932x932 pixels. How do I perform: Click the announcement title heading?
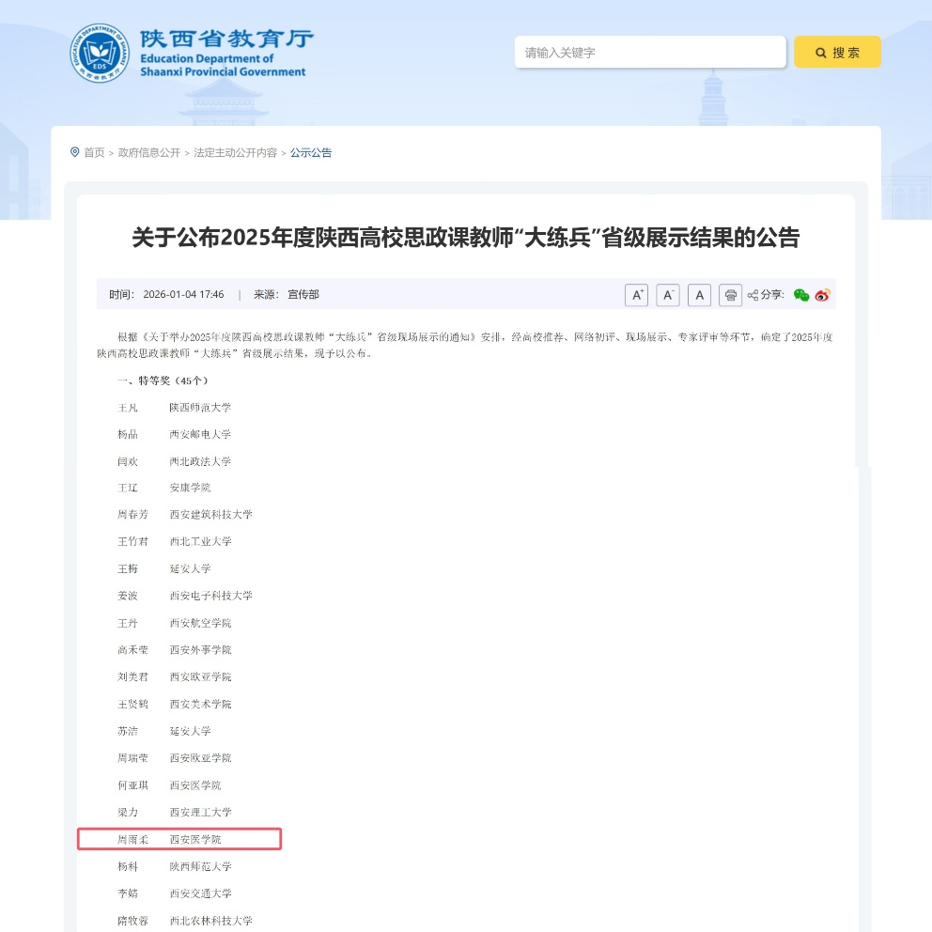[465, 238]
